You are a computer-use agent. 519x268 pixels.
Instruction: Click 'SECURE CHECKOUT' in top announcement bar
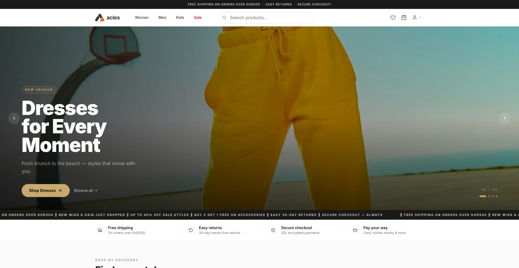[x=314, y=4]
